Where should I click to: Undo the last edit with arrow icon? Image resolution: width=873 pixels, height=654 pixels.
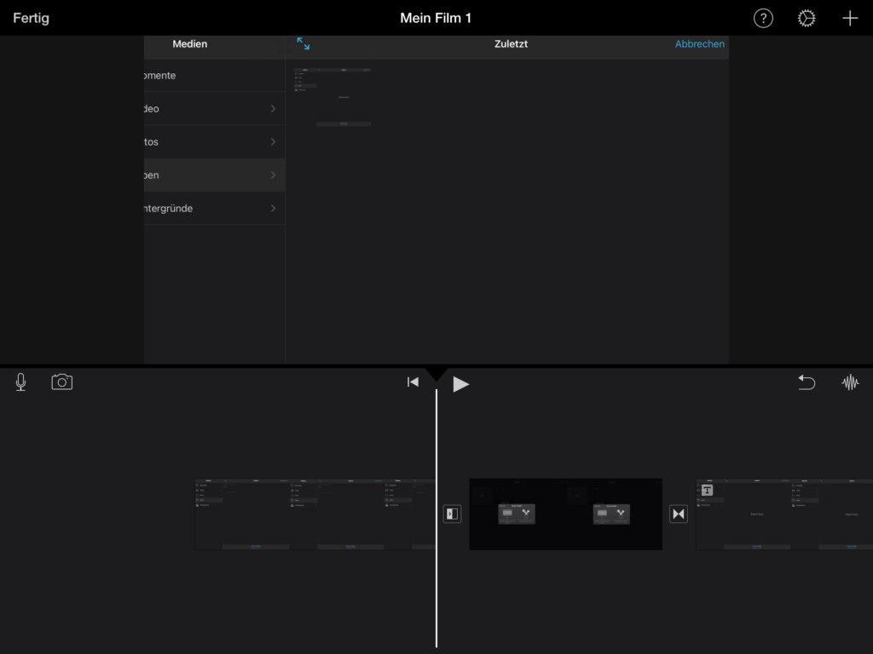[807, 383]
